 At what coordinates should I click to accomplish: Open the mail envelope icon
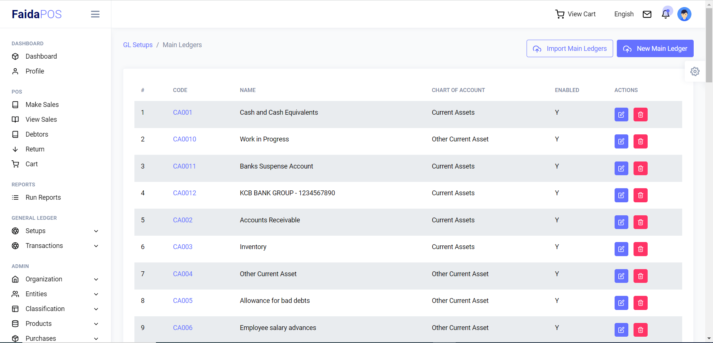click(x=647, y=14)
